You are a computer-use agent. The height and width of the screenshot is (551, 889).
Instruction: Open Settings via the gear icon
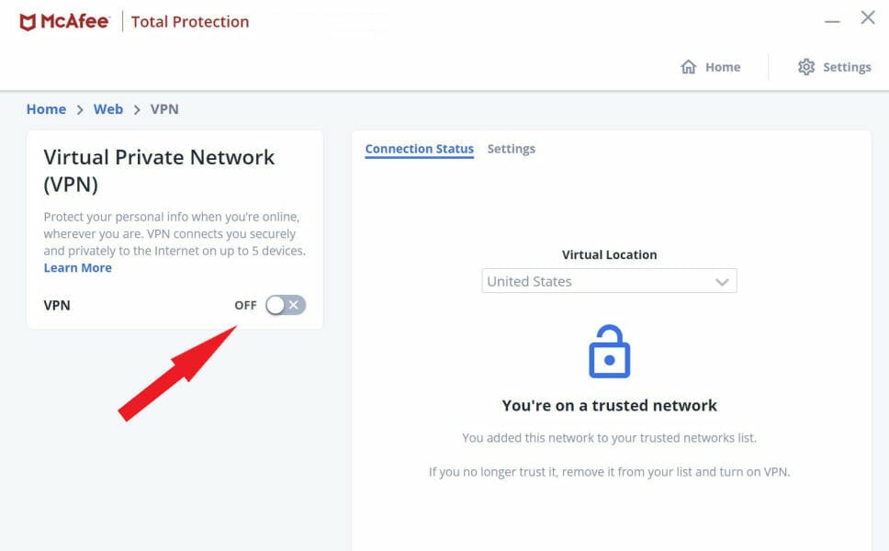[806, 67]
